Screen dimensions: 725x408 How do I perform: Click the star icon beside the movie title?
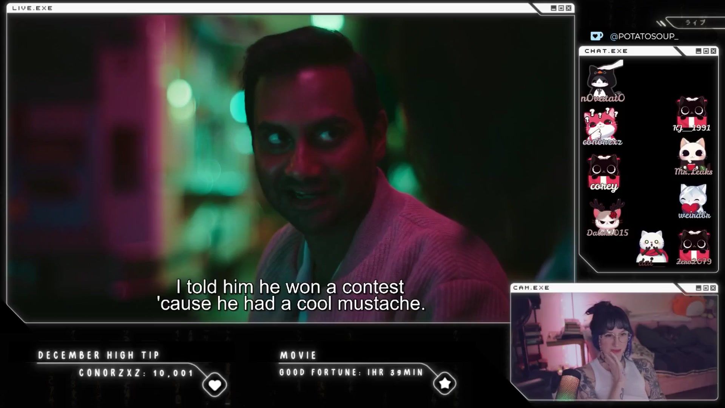[444, 383]
